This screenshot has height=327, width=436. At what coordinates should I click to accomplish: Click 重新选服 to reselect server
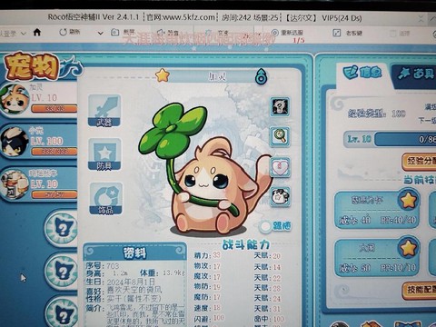287,33
